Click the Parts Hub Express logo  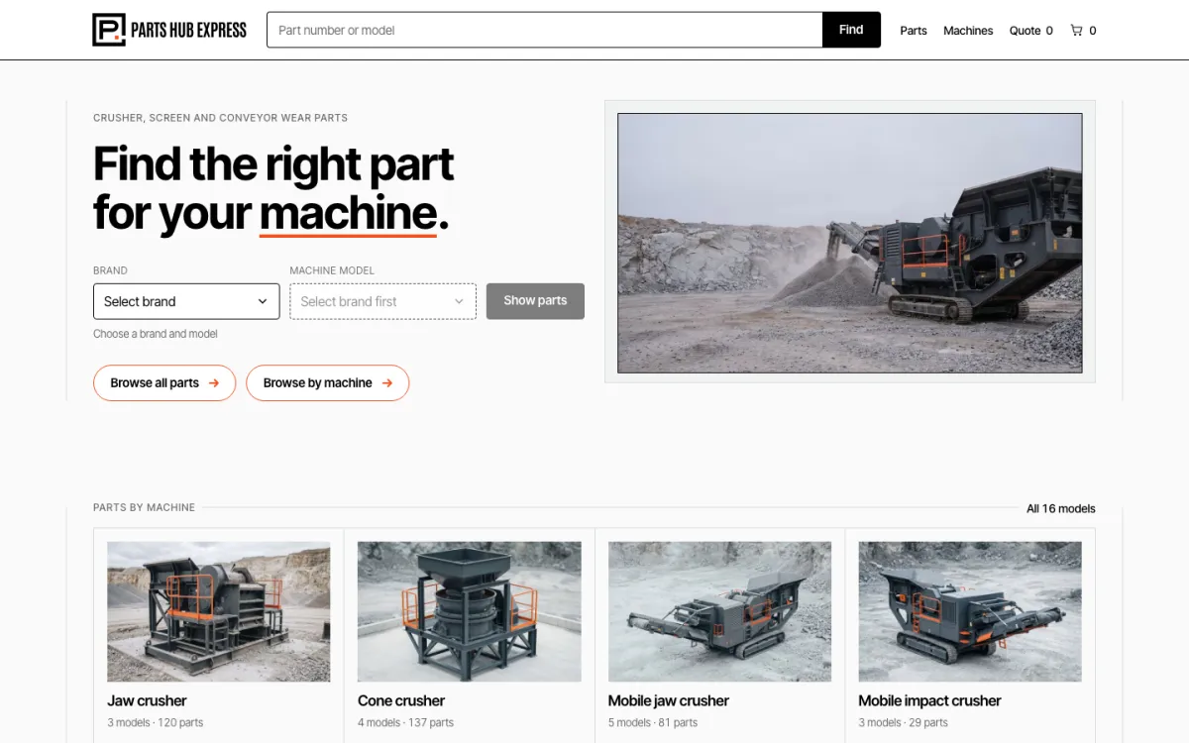pos(169,30)
